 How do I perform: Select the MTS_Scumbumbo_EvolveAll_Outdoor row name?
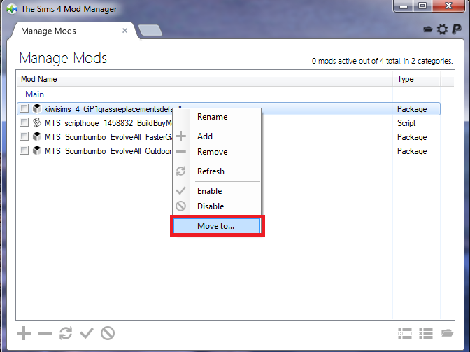[109, 151]
